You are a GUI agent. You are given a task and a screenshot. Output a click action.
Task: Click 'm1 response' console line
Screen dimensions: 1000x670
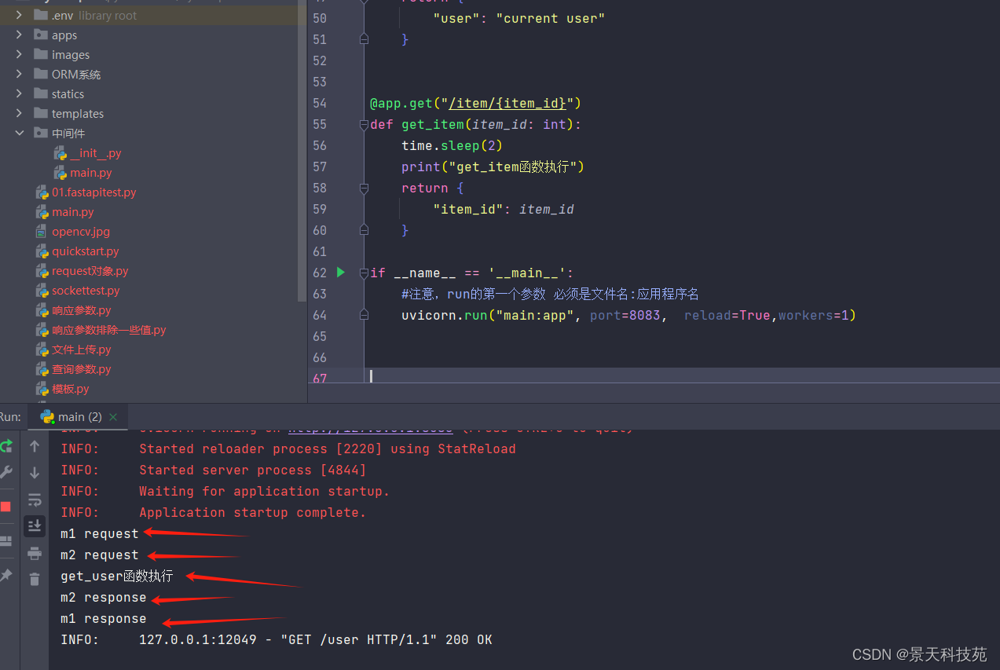tap(104, 618)
